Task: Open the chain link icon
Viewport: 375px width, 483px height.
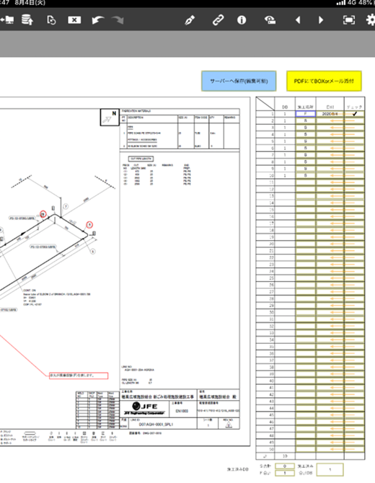Action: point(218,20)
